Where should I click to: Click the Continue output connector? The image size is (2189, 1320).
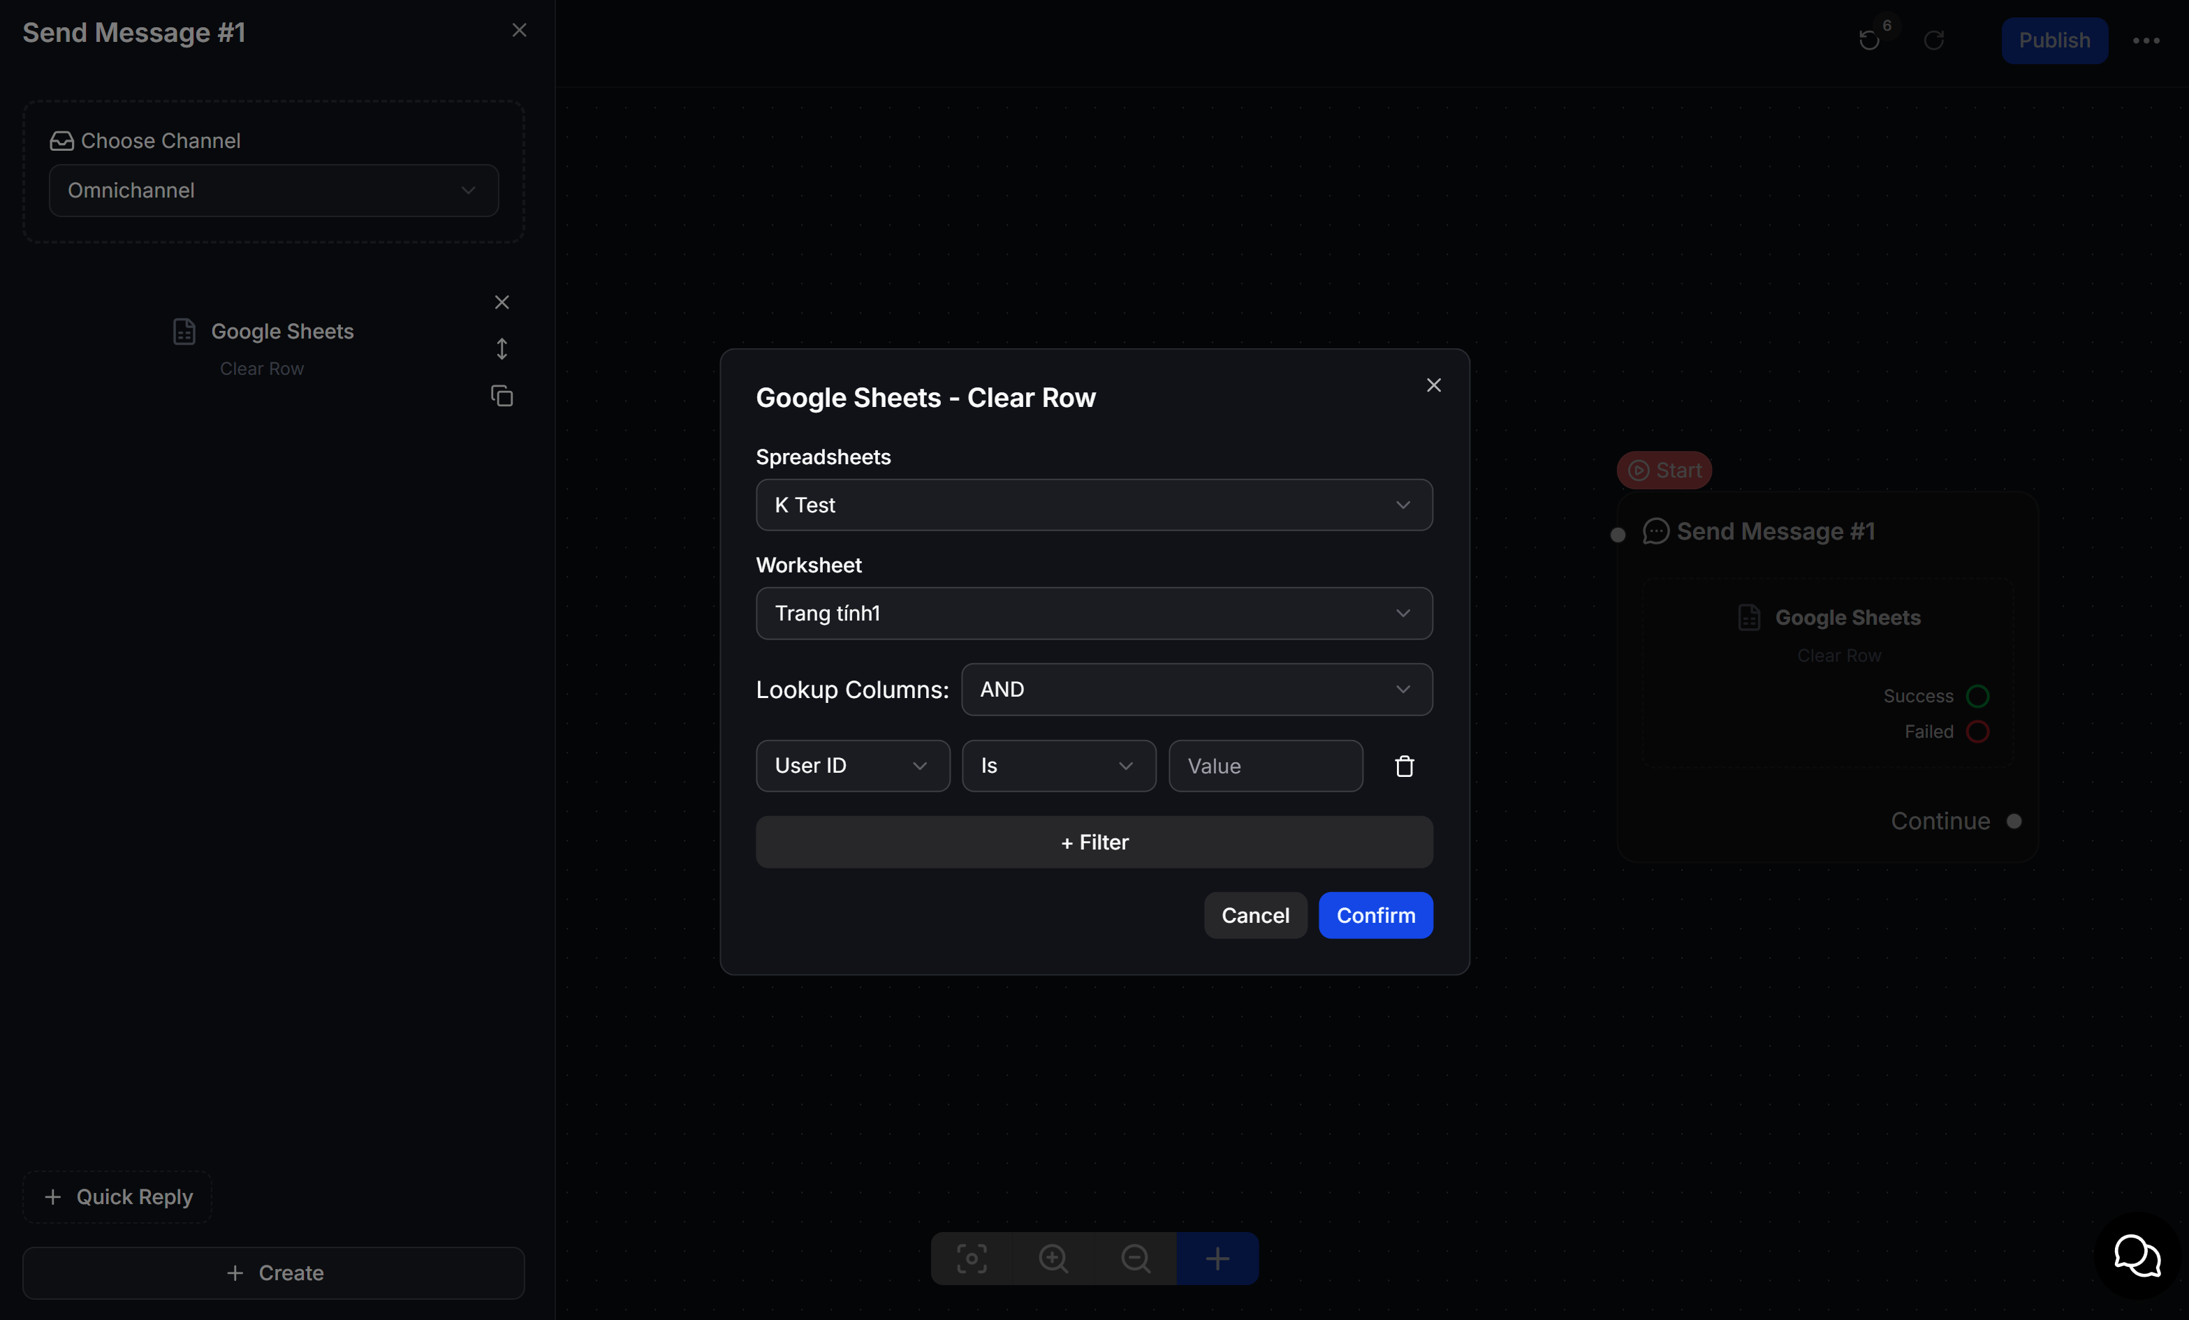coord(2014,821)
